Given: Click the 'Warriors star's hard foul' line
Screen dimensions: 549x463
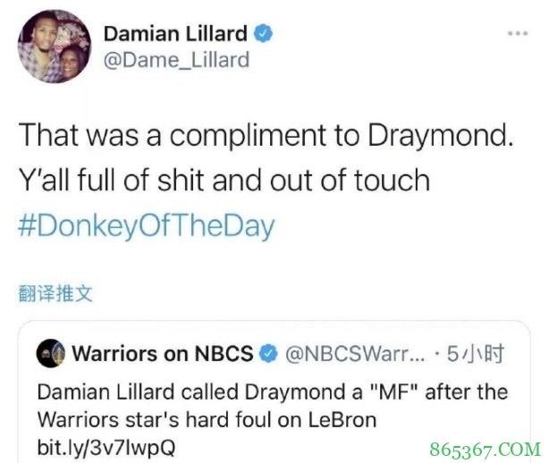Looking at the screenshot, I should [207, 419].
